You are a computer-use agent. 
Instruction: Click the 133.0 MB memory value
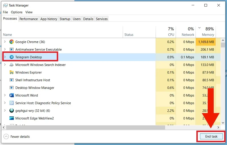coord(207,65)
